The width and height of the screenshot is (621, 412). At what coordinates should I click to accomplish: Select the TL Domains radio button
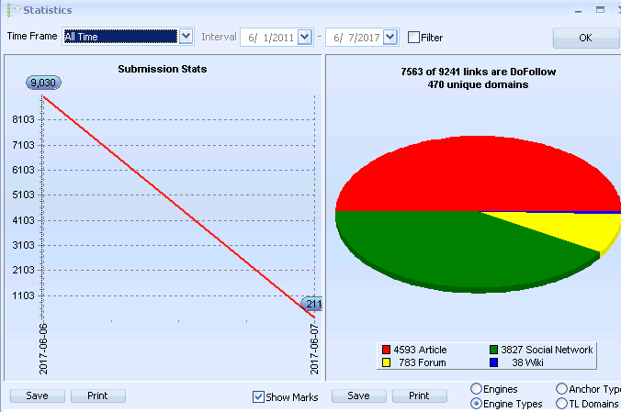pos(561,404)
